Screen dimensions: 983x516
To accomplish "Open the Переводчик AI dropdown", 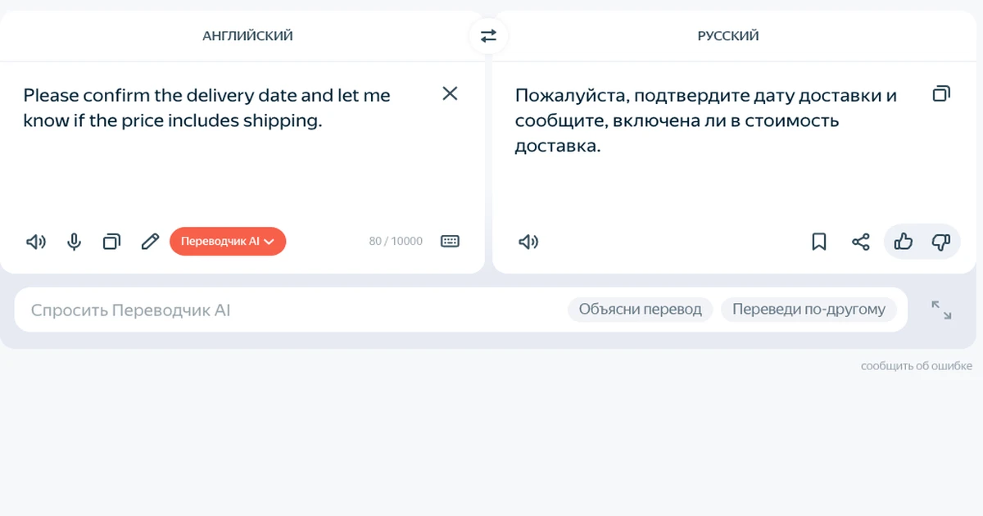I will tap(228, 242).
